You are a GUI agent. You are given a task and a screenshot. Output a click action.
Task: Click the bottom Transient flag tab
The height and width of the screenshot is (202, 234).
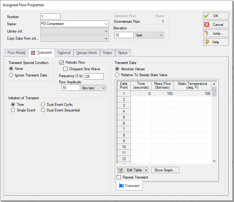coord(129,186)
